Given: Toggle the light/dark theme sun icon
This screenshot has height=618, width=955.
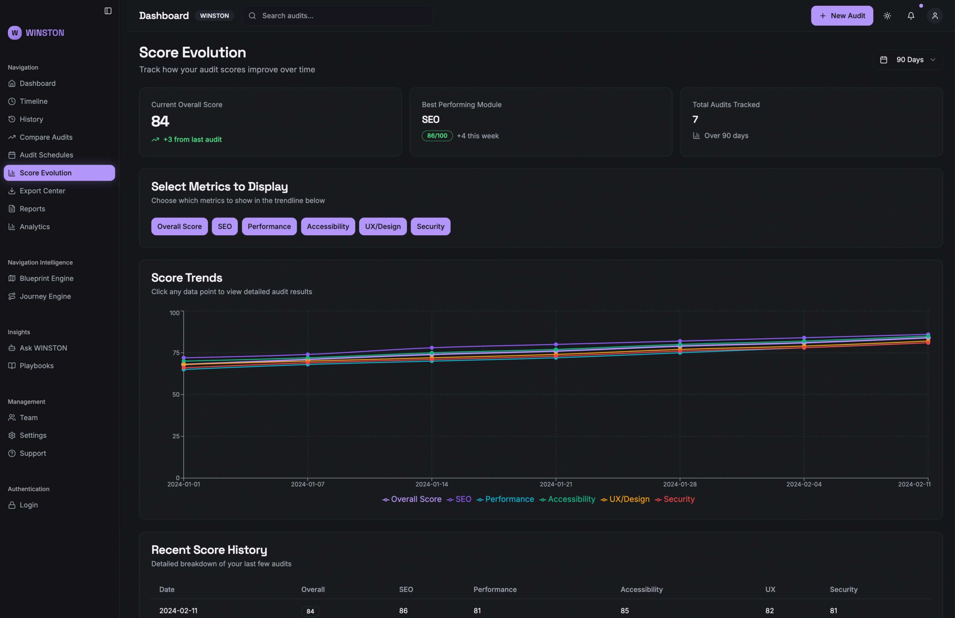Looking at the screenshot, I should click(887, 16).
